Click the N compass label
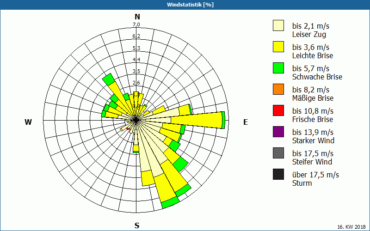The image size is (370, 231). coord(137,17)
